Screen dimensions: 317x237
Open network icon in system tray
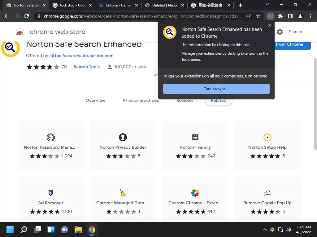280,230
